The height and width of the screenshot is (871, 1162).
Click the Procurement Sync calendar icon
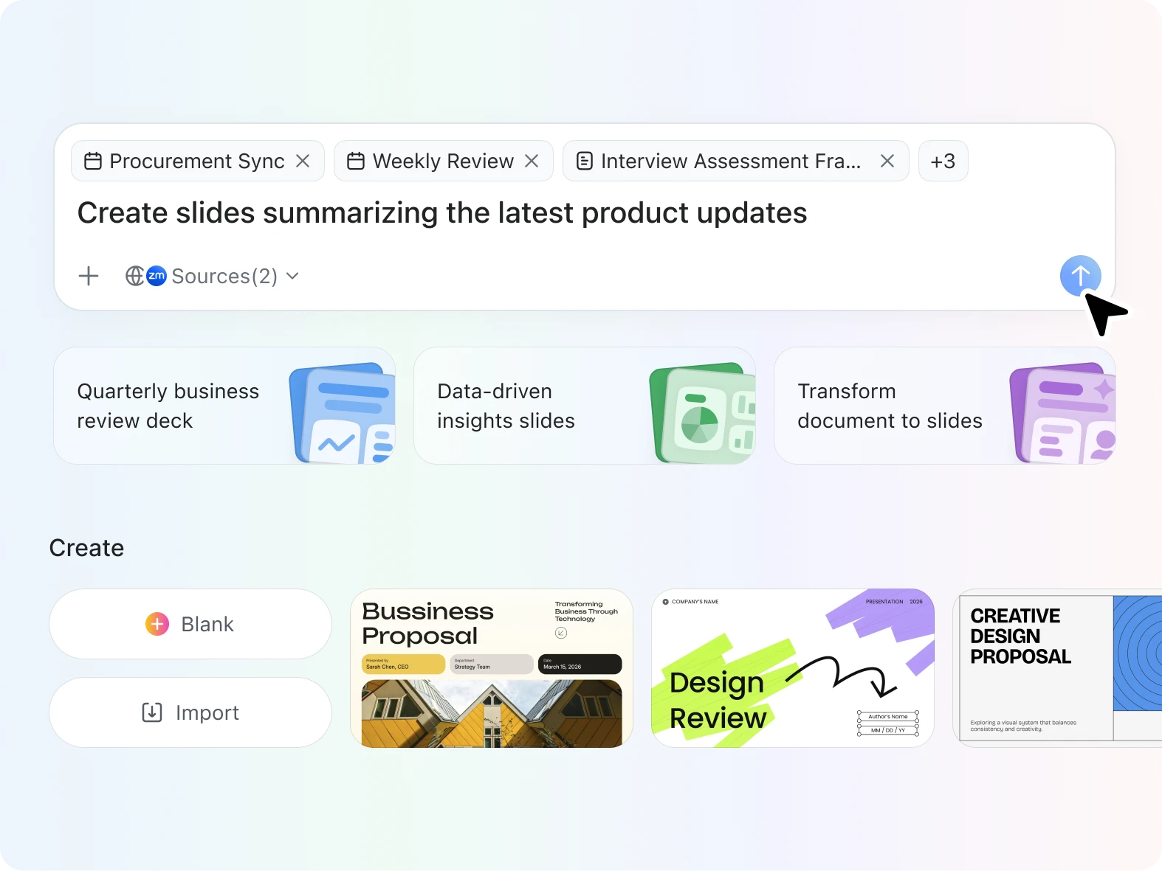[93, 161]
